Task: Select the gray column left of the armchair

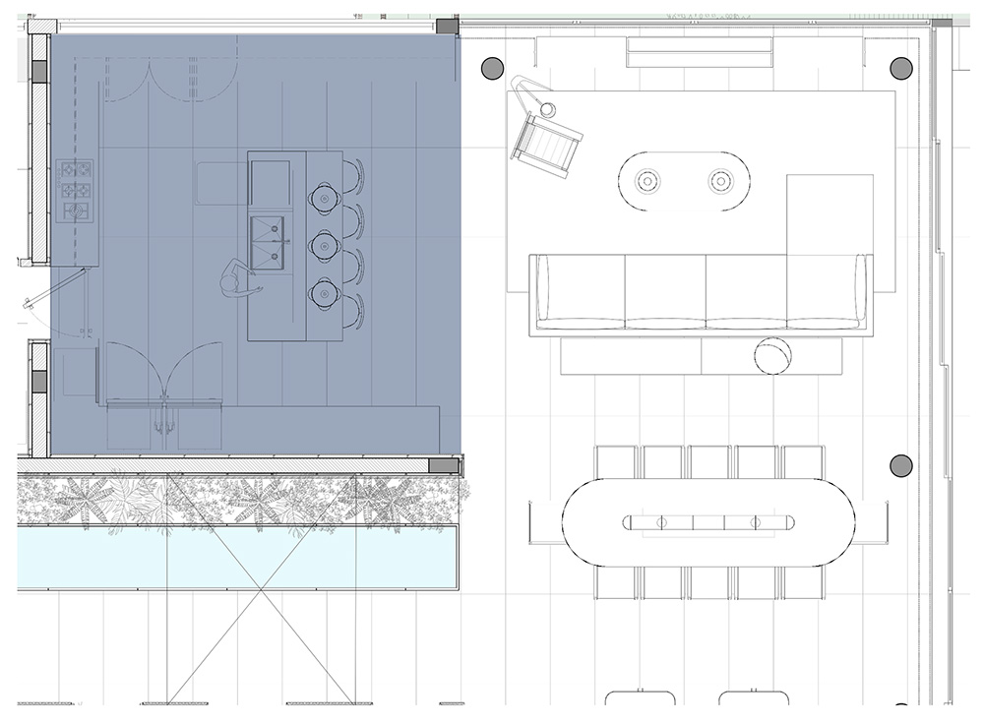Action: (491, 68)
